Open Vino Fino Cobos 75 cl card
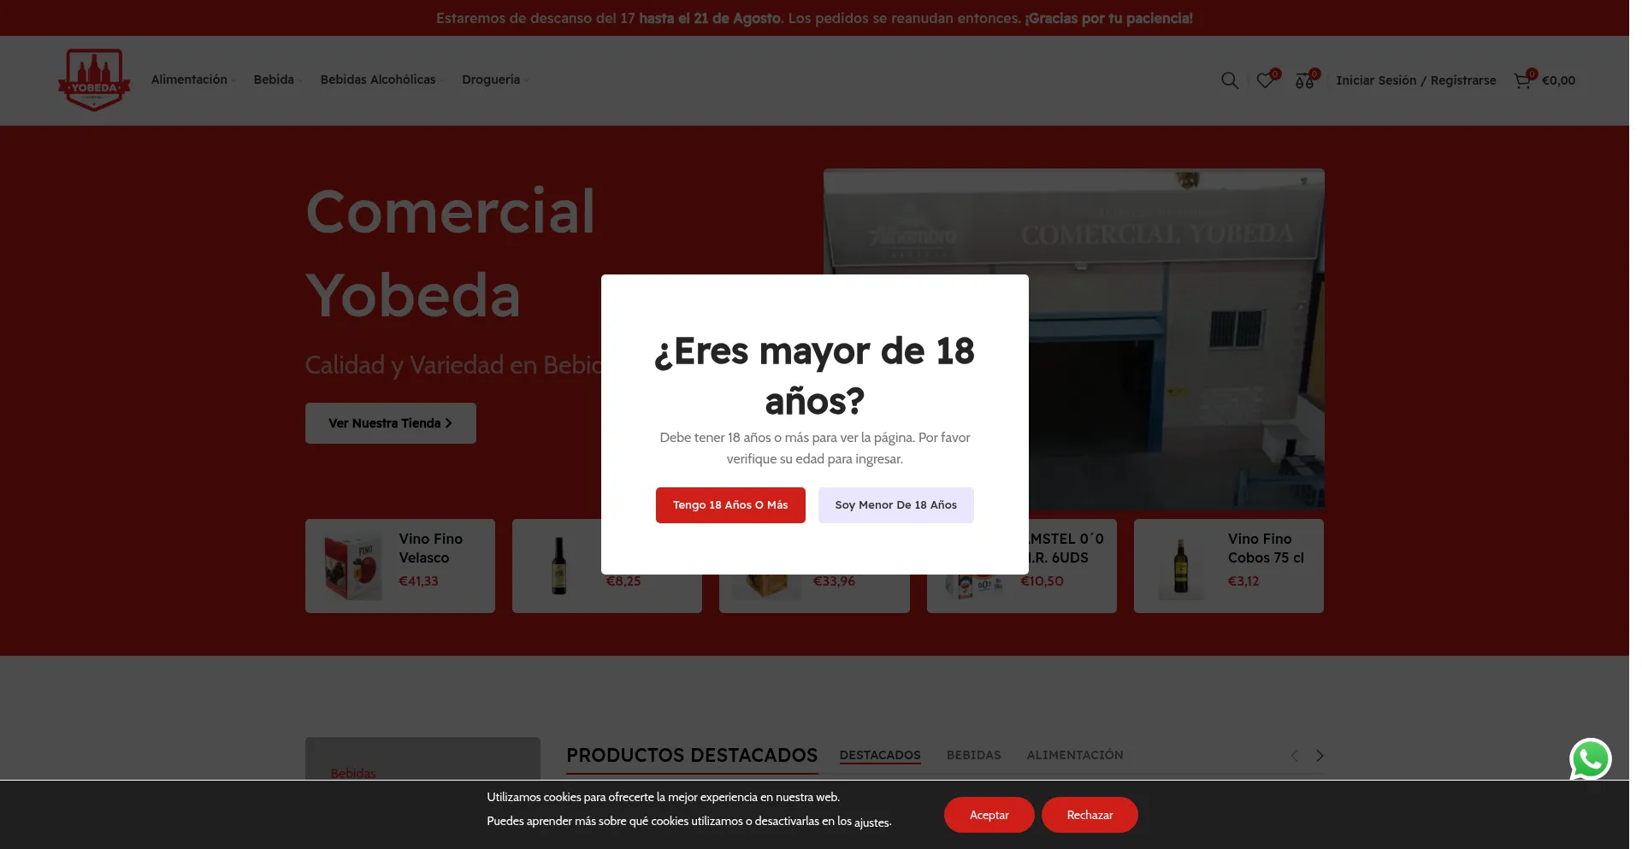Image resolution: width=1642 pixels, height=849 pixels. 1228,566
